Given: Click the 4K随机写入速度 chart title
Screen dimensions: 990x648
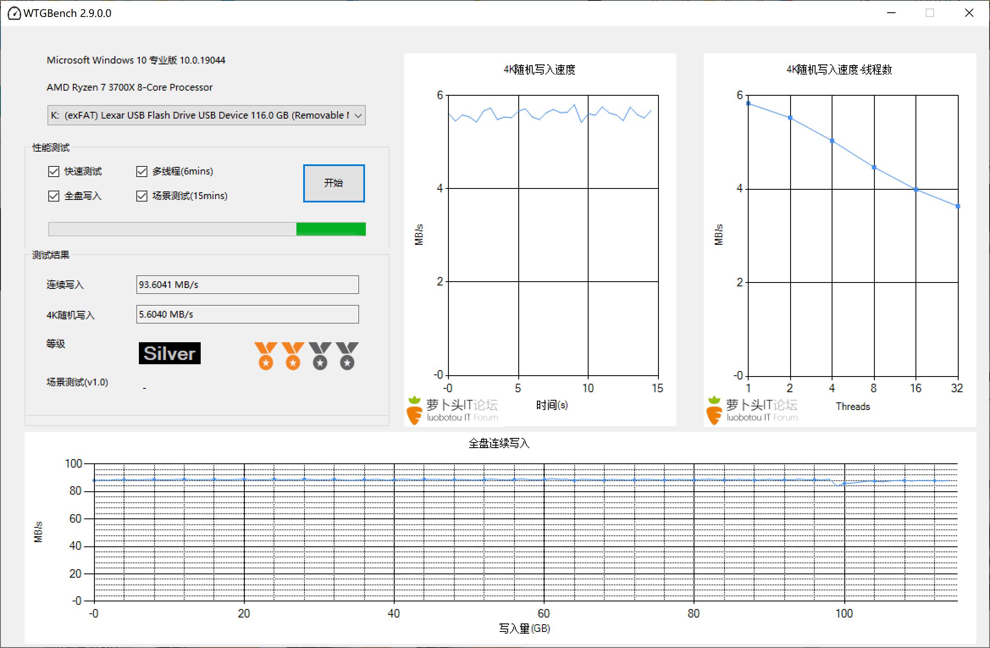Looking at the screenshot, I should (x=539, y=69).
